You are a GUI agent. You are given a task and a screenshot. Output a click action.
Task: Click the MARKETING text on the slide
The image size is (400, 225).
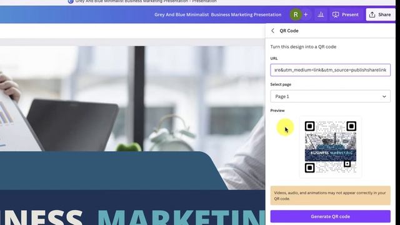[181, 217]
